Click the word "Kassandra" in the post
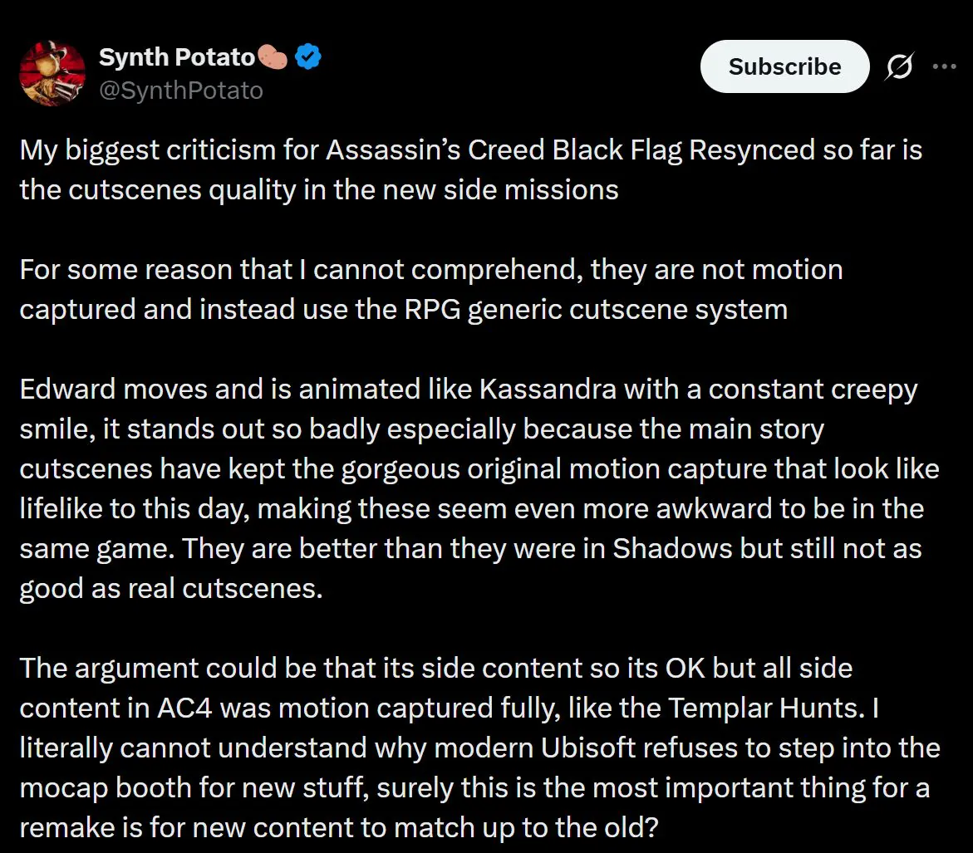973x853 pixels. 548,390
